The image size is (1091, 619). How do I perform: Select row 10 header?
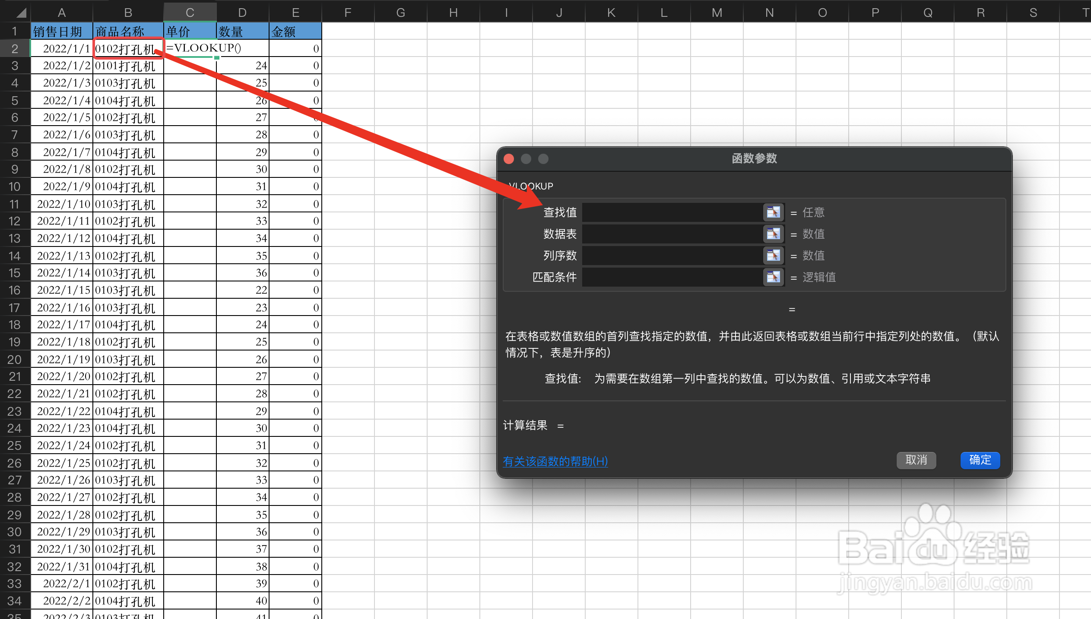point(15,186)
